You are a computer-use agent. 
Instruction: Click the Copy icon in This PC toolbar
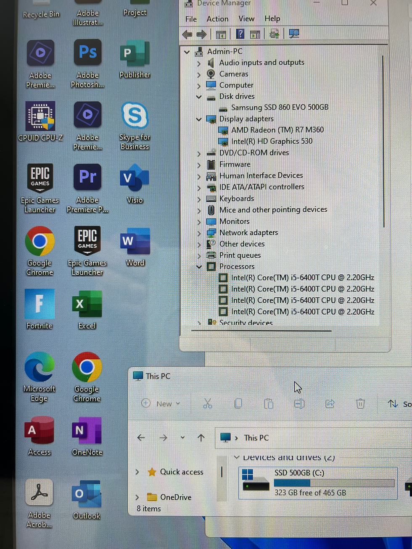pos(238,404)
